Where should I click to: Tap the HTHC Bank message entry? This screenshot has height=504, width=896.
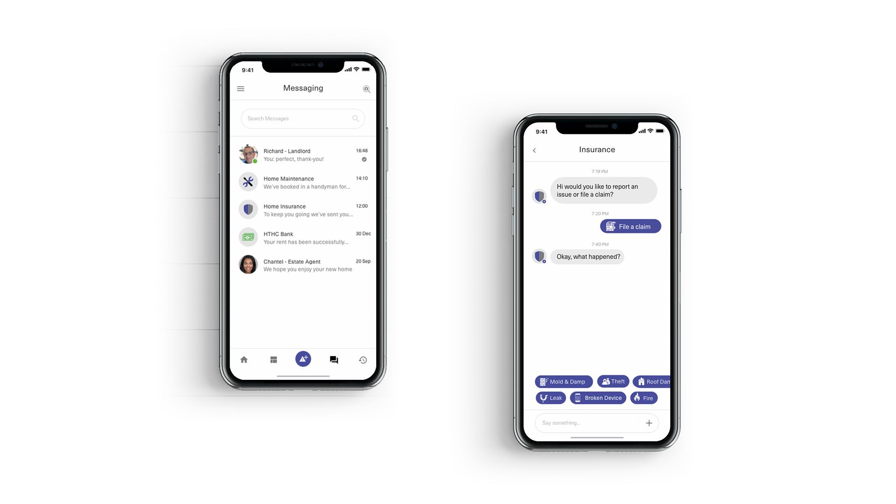tap(303, 237)
